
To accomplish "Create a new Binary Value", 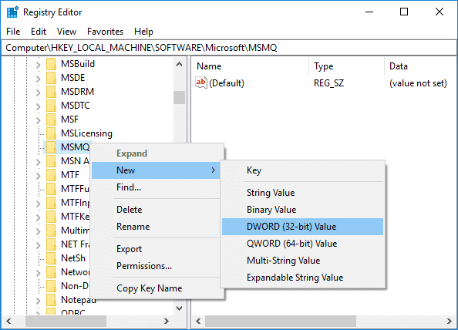I will click(302, 210).
